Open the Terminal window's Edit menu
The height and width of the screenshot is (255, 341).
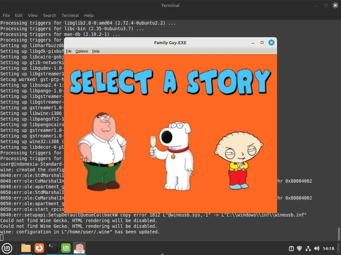(19, 15)
